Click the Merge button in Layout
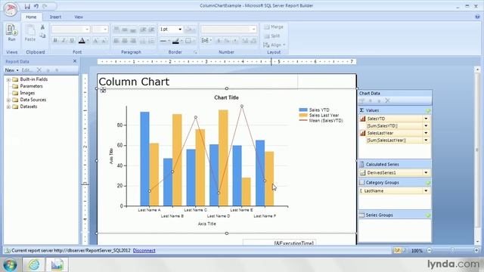This screenshot has width=484, height=272. pos(274,27)
